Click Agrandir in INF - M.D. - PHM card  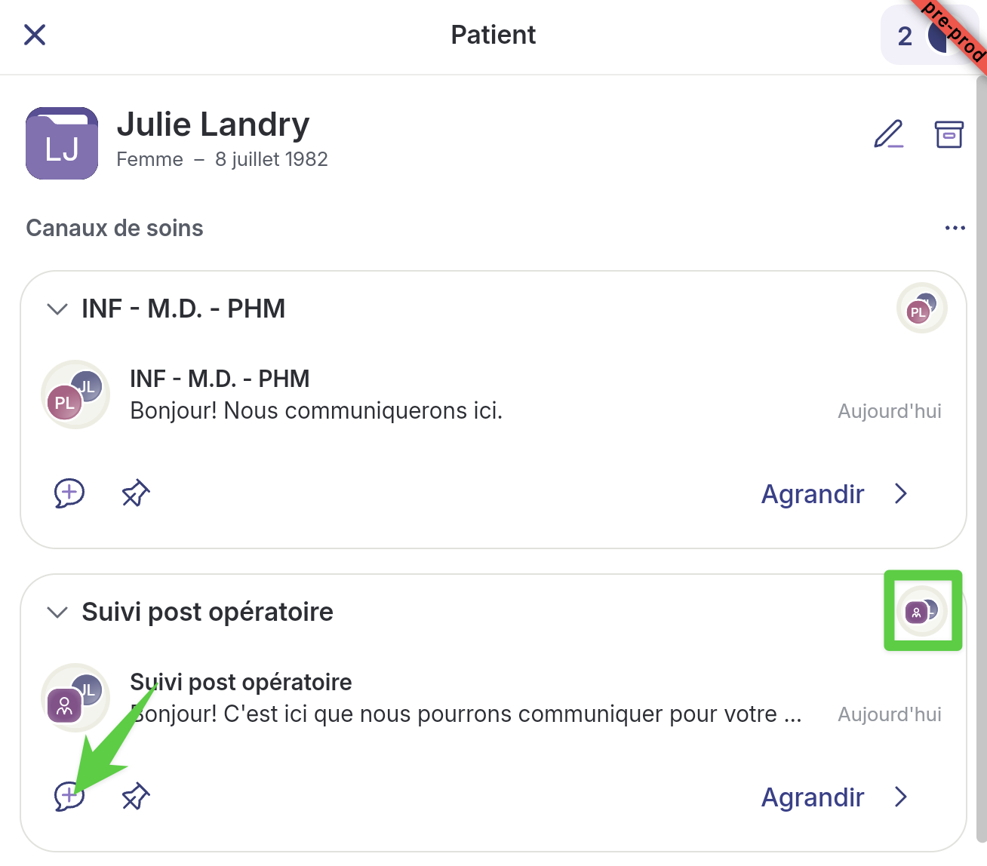click(x=812, y=494)
